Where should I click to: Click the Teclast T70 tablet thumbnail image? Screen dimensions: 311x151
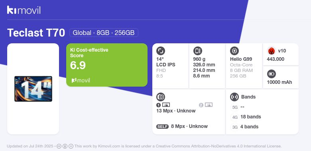tap(33, 89)
